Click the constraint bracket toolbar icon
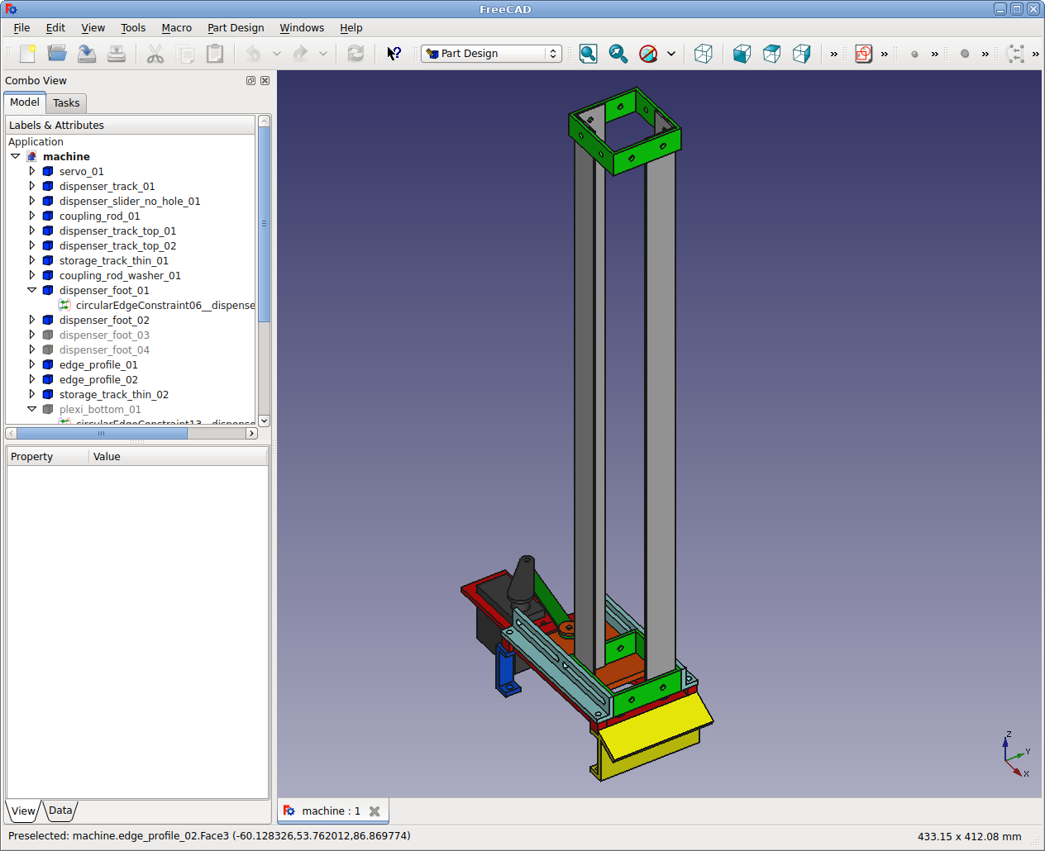This screenshot has width=1045, height=851. pyautogui.click(x=1016, y=54)
